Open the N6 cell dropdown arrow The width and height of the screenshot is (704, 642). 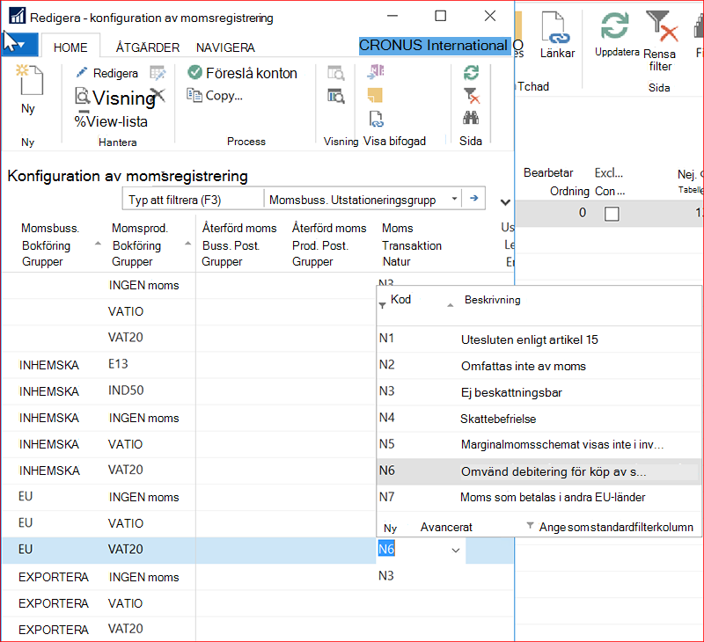point(456,551)
